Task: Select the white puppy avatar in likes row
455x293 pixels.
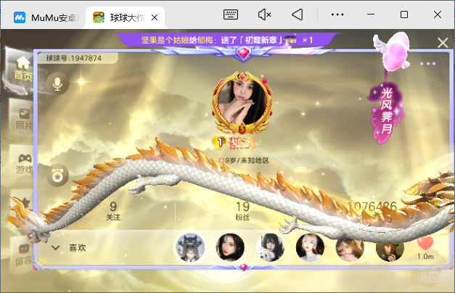Action: (x=270, y=248)
